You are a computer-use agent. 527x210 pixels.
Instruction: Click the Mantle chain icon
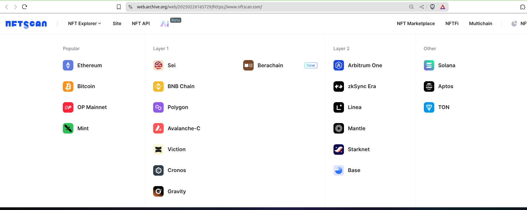click(339, 128)
